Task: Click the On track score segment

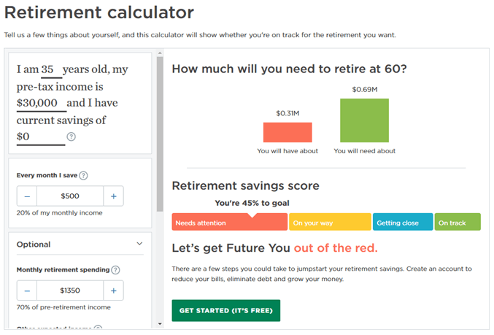Action: (x=458, y=222)
